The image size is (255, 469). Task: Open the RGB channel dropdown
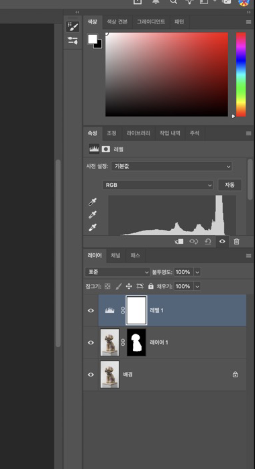[158, 185]
